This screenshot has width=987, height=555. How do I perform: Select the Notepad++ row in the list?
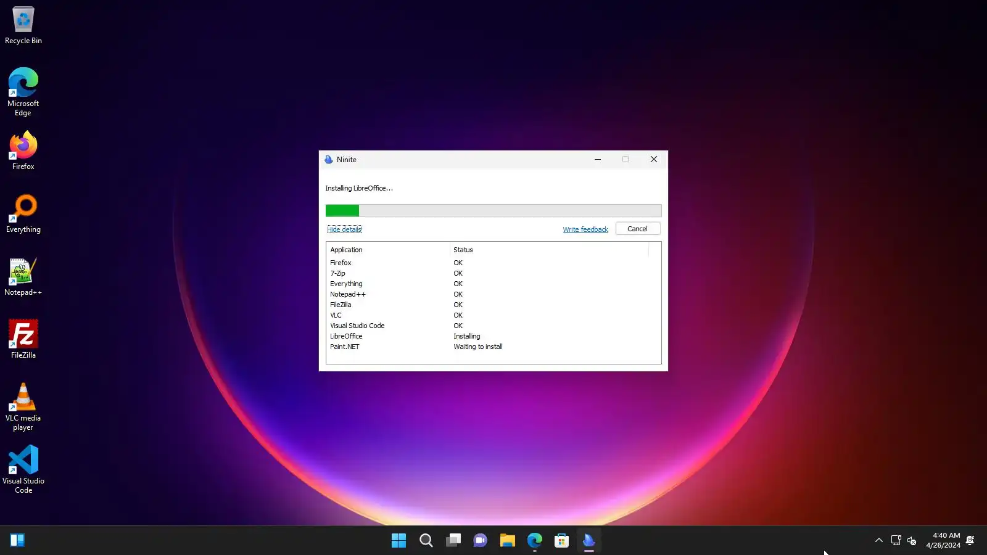[493, 294]
